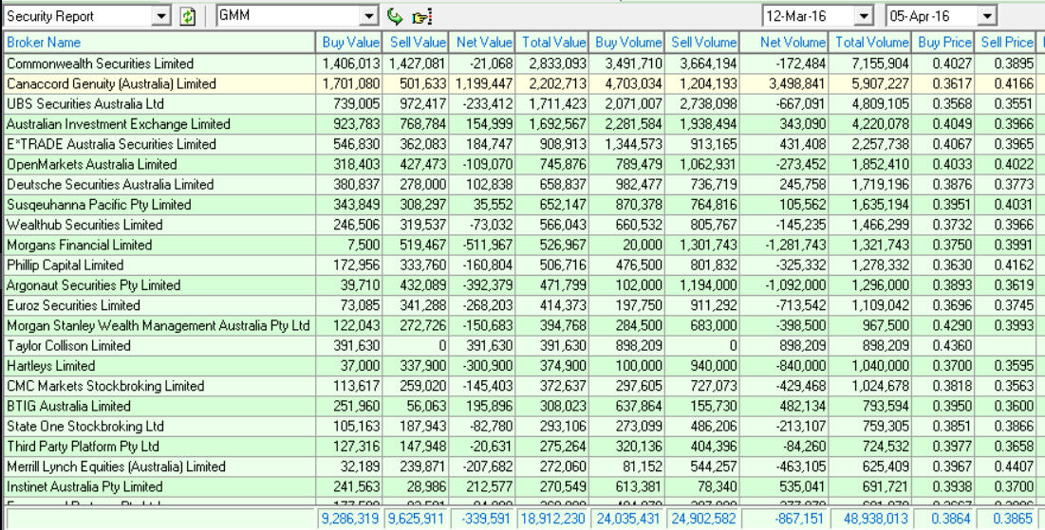Sort by Buy Volume column header
This screenshot has width=1045, height=530.
pyautogui.click(x=626, y=43)
